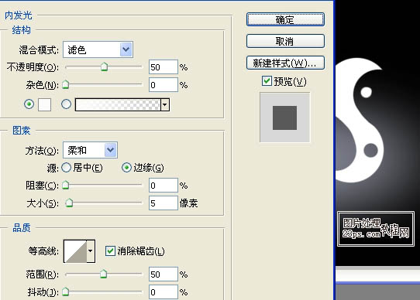420x300 pixels.
Task: Expand the gradient picker arrow
Action: click(165, 104)
